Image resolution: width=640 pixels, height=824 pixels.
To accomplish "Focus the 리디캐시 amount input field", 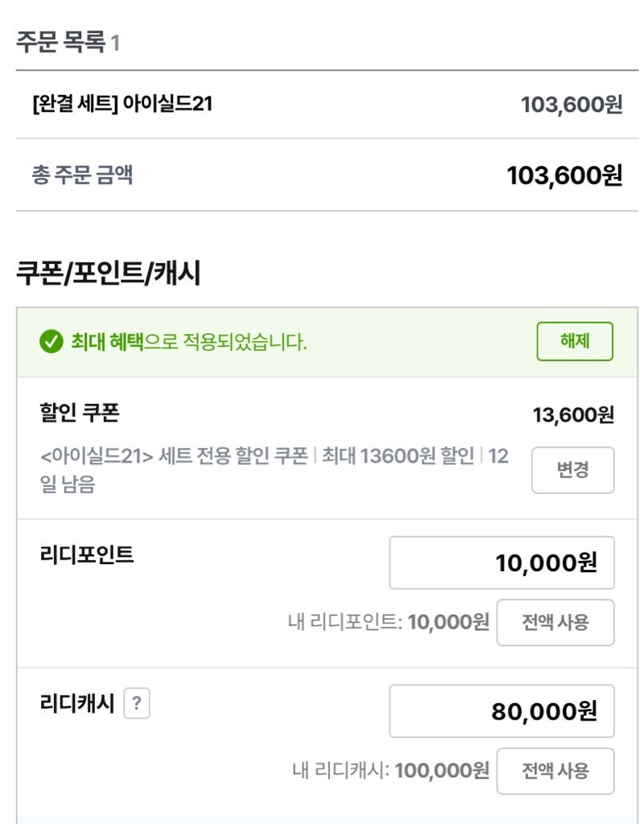I will (x=502, y=711).
